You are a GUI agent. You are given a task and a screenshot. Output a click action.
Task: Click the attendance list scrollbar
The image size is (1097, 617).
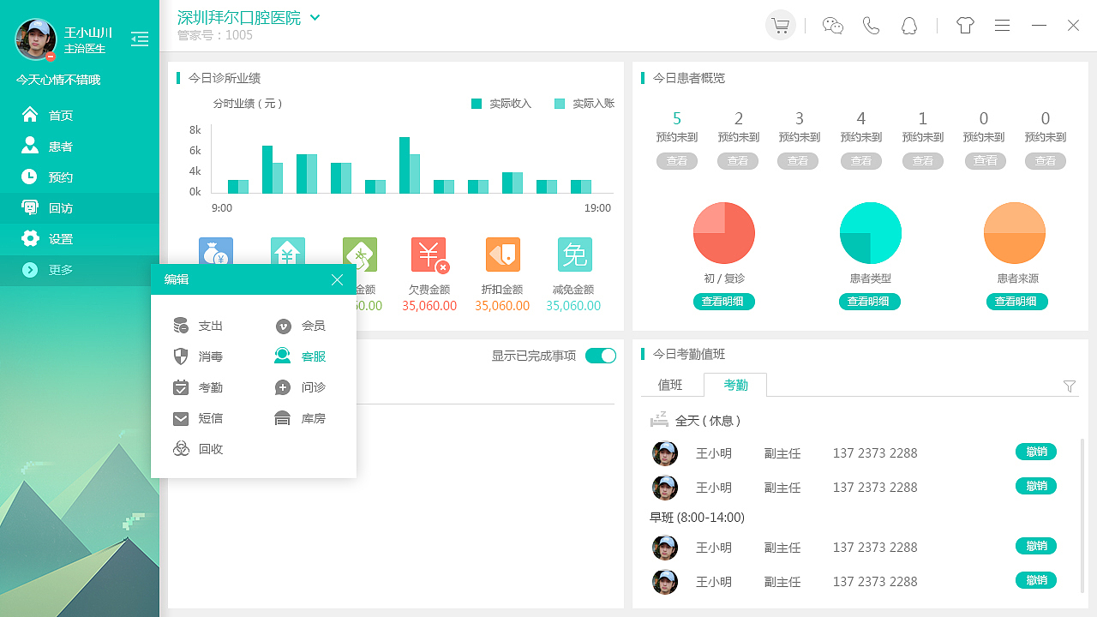1082,514
